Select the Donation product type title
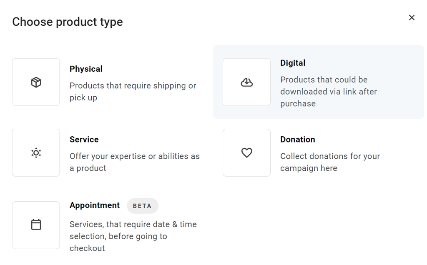 click(x=297, y=140)
